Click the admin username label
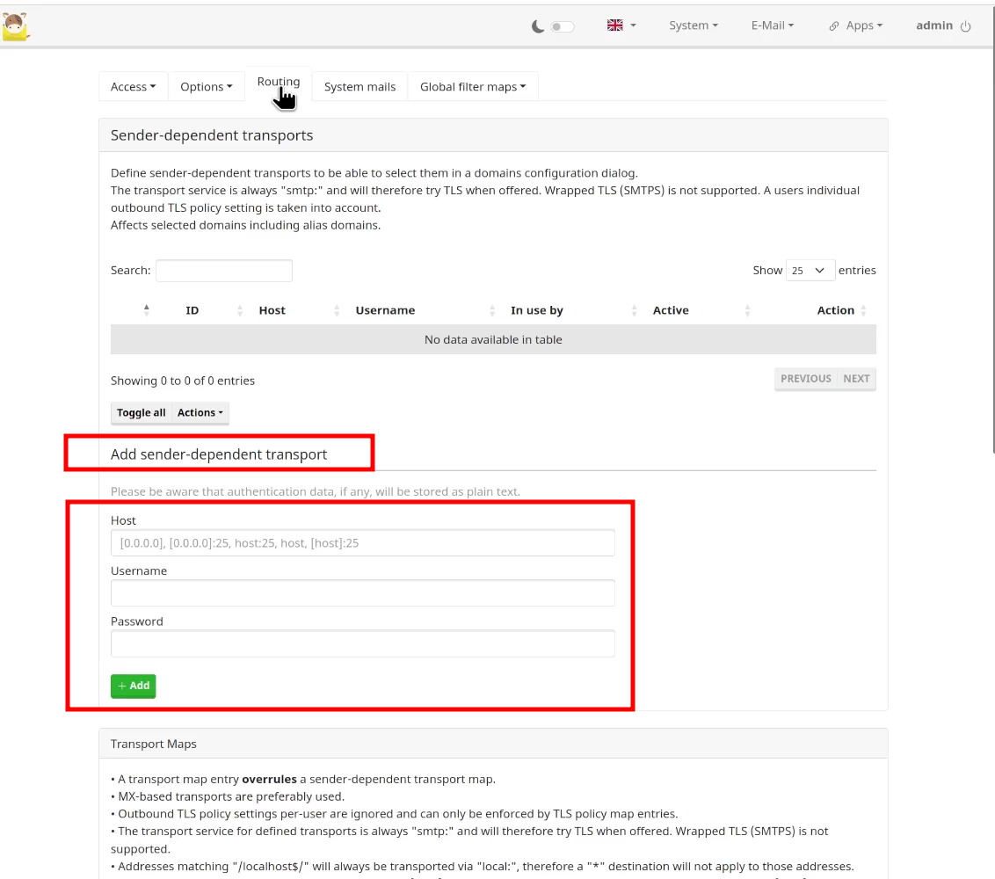The height and width of the screenshot is (879, 995). 934,25
